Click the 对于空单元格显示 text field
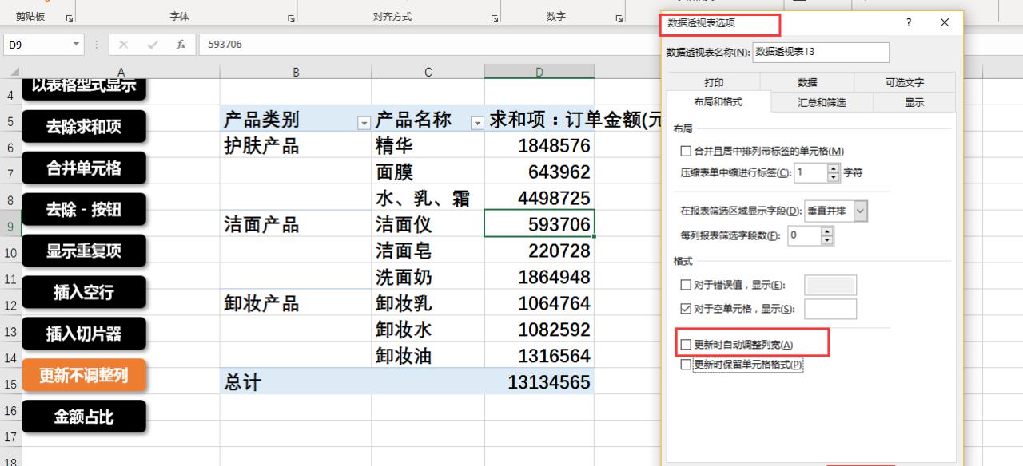 point(830,309)
